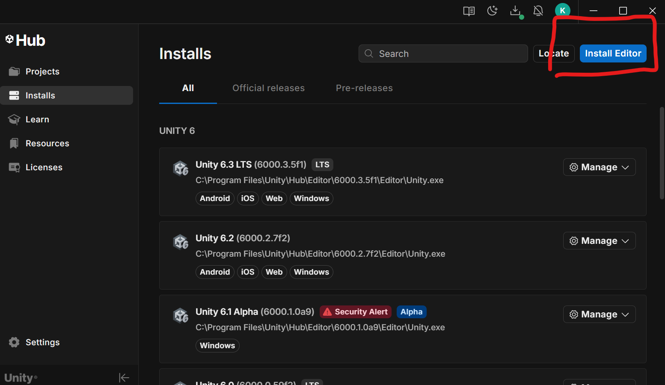This screenshot has width=665, height=385.
Task: Maximize the Unity Hub window
Action: pos(623,11)
